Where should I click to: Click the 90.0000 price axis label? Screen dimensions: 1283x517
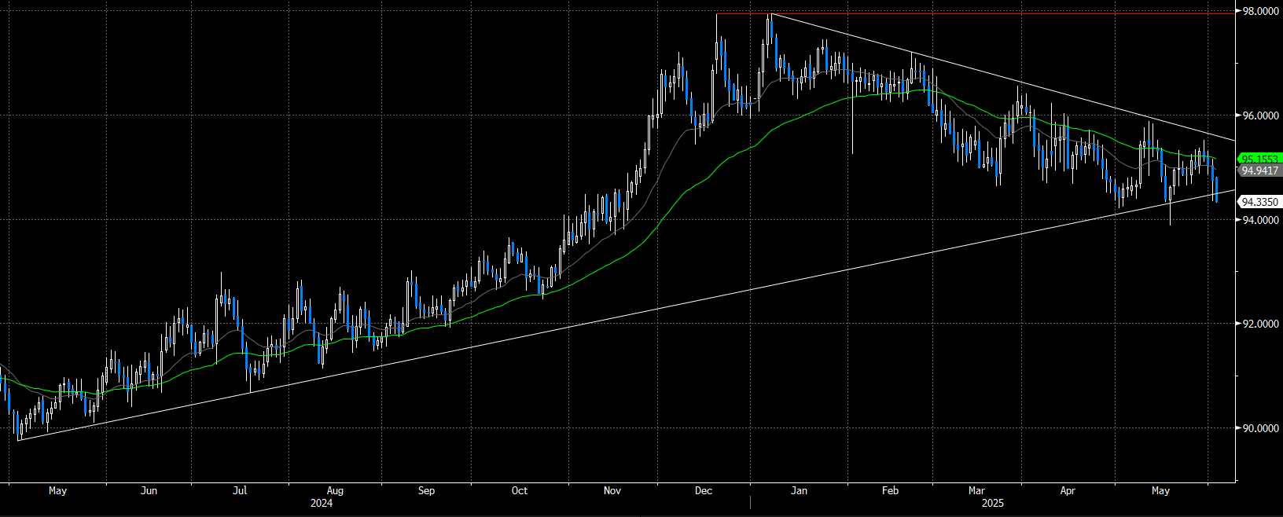coord(1259,428)
